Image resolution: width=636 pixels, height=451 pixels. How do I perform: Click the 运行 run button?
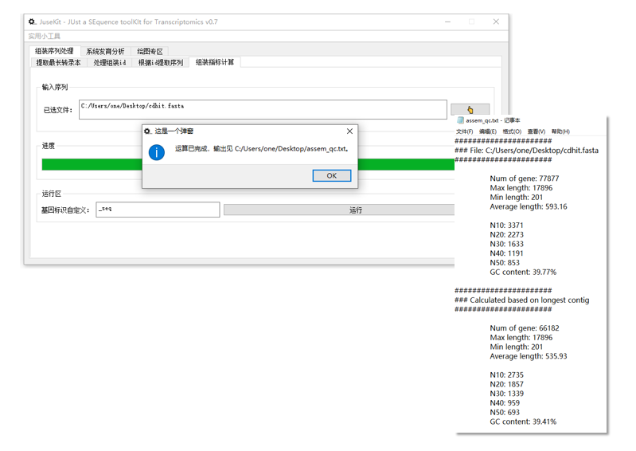pyautogui.click(x=355, y=210)
